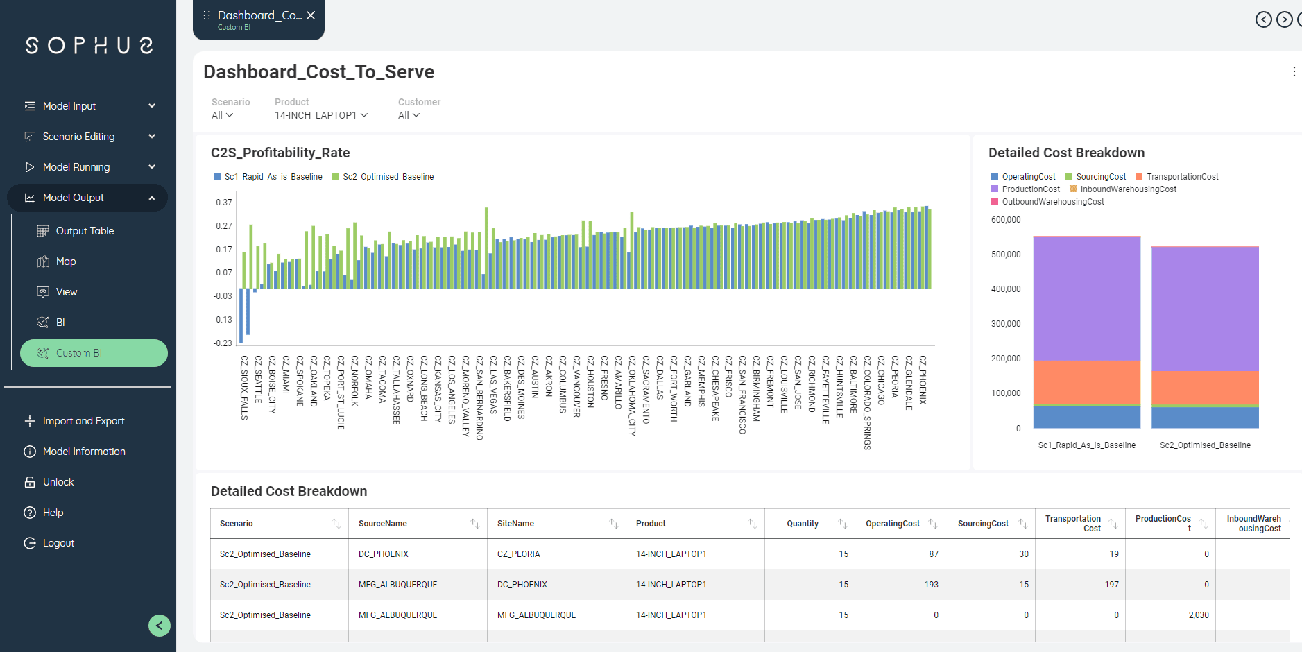Open the Help page link
Viewport: 1302px width, 652px height.
53,513
